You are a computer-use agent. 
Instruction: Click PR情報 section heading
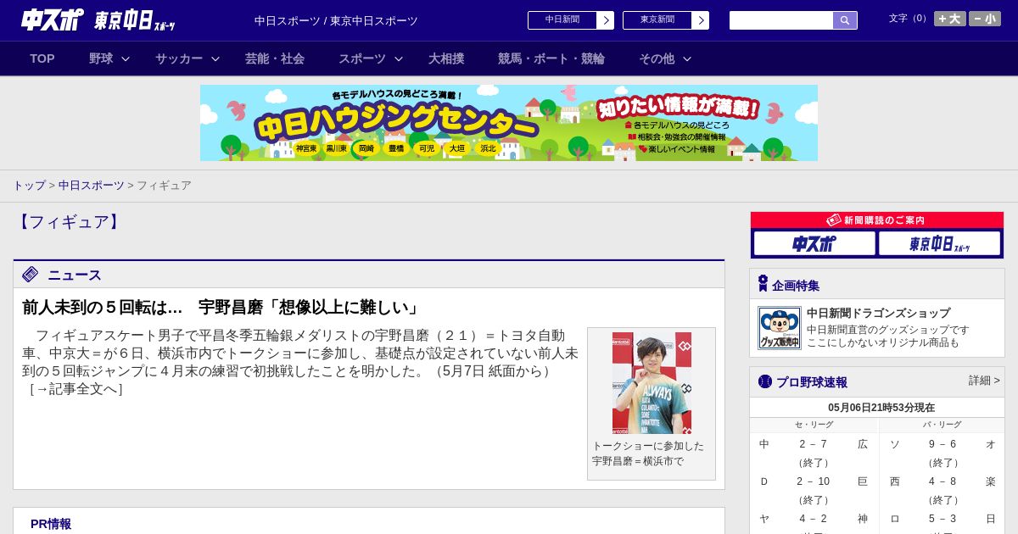pyautogui.click(x=51, y=524)
